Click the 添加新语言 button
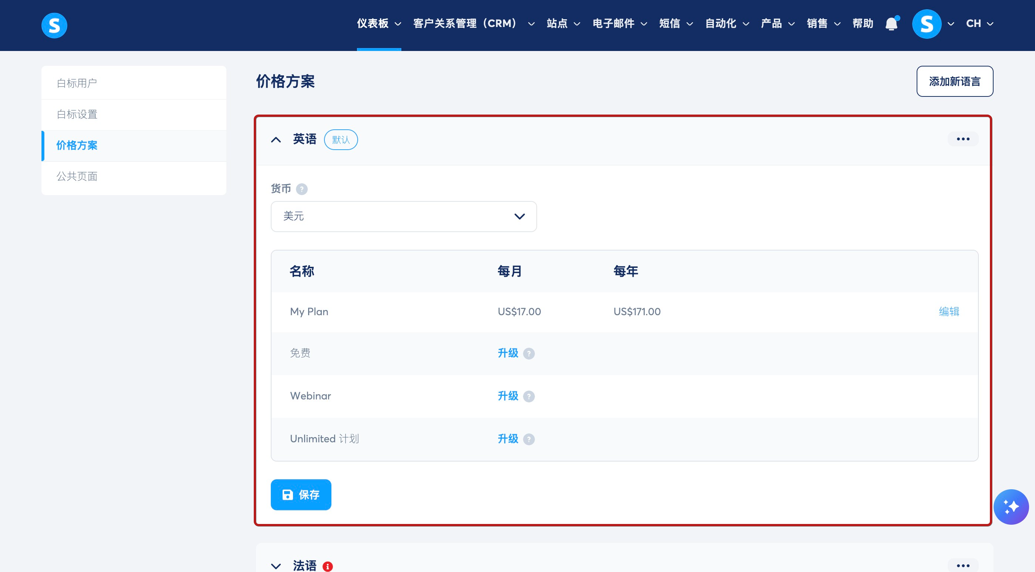1035x572 pixels. click(954, 82)
